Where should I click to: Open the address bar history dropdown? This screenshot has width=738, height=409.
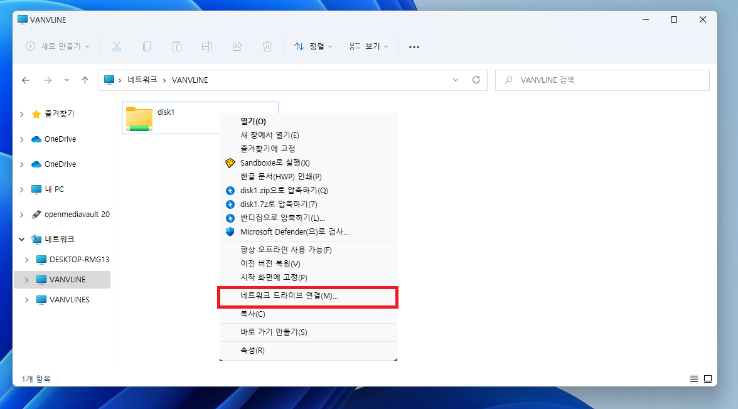pos(456,80)
